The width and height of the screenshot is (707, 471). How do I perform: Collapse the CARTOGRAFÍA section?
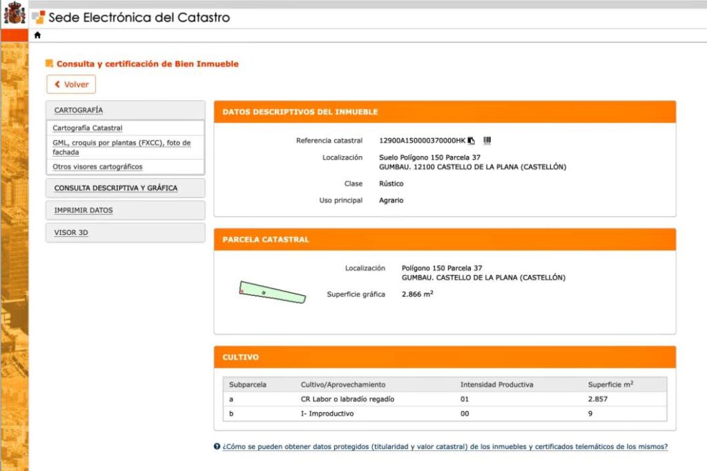point(79,110)
